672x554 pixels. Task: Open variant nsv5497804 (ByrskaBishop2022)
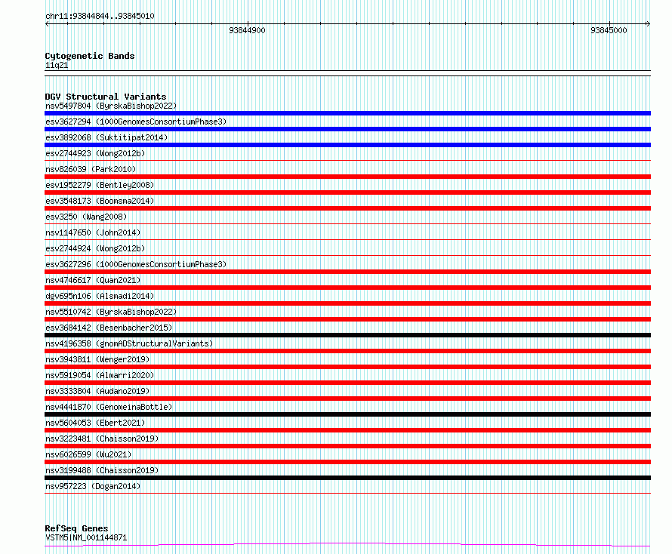pos(111,106)
